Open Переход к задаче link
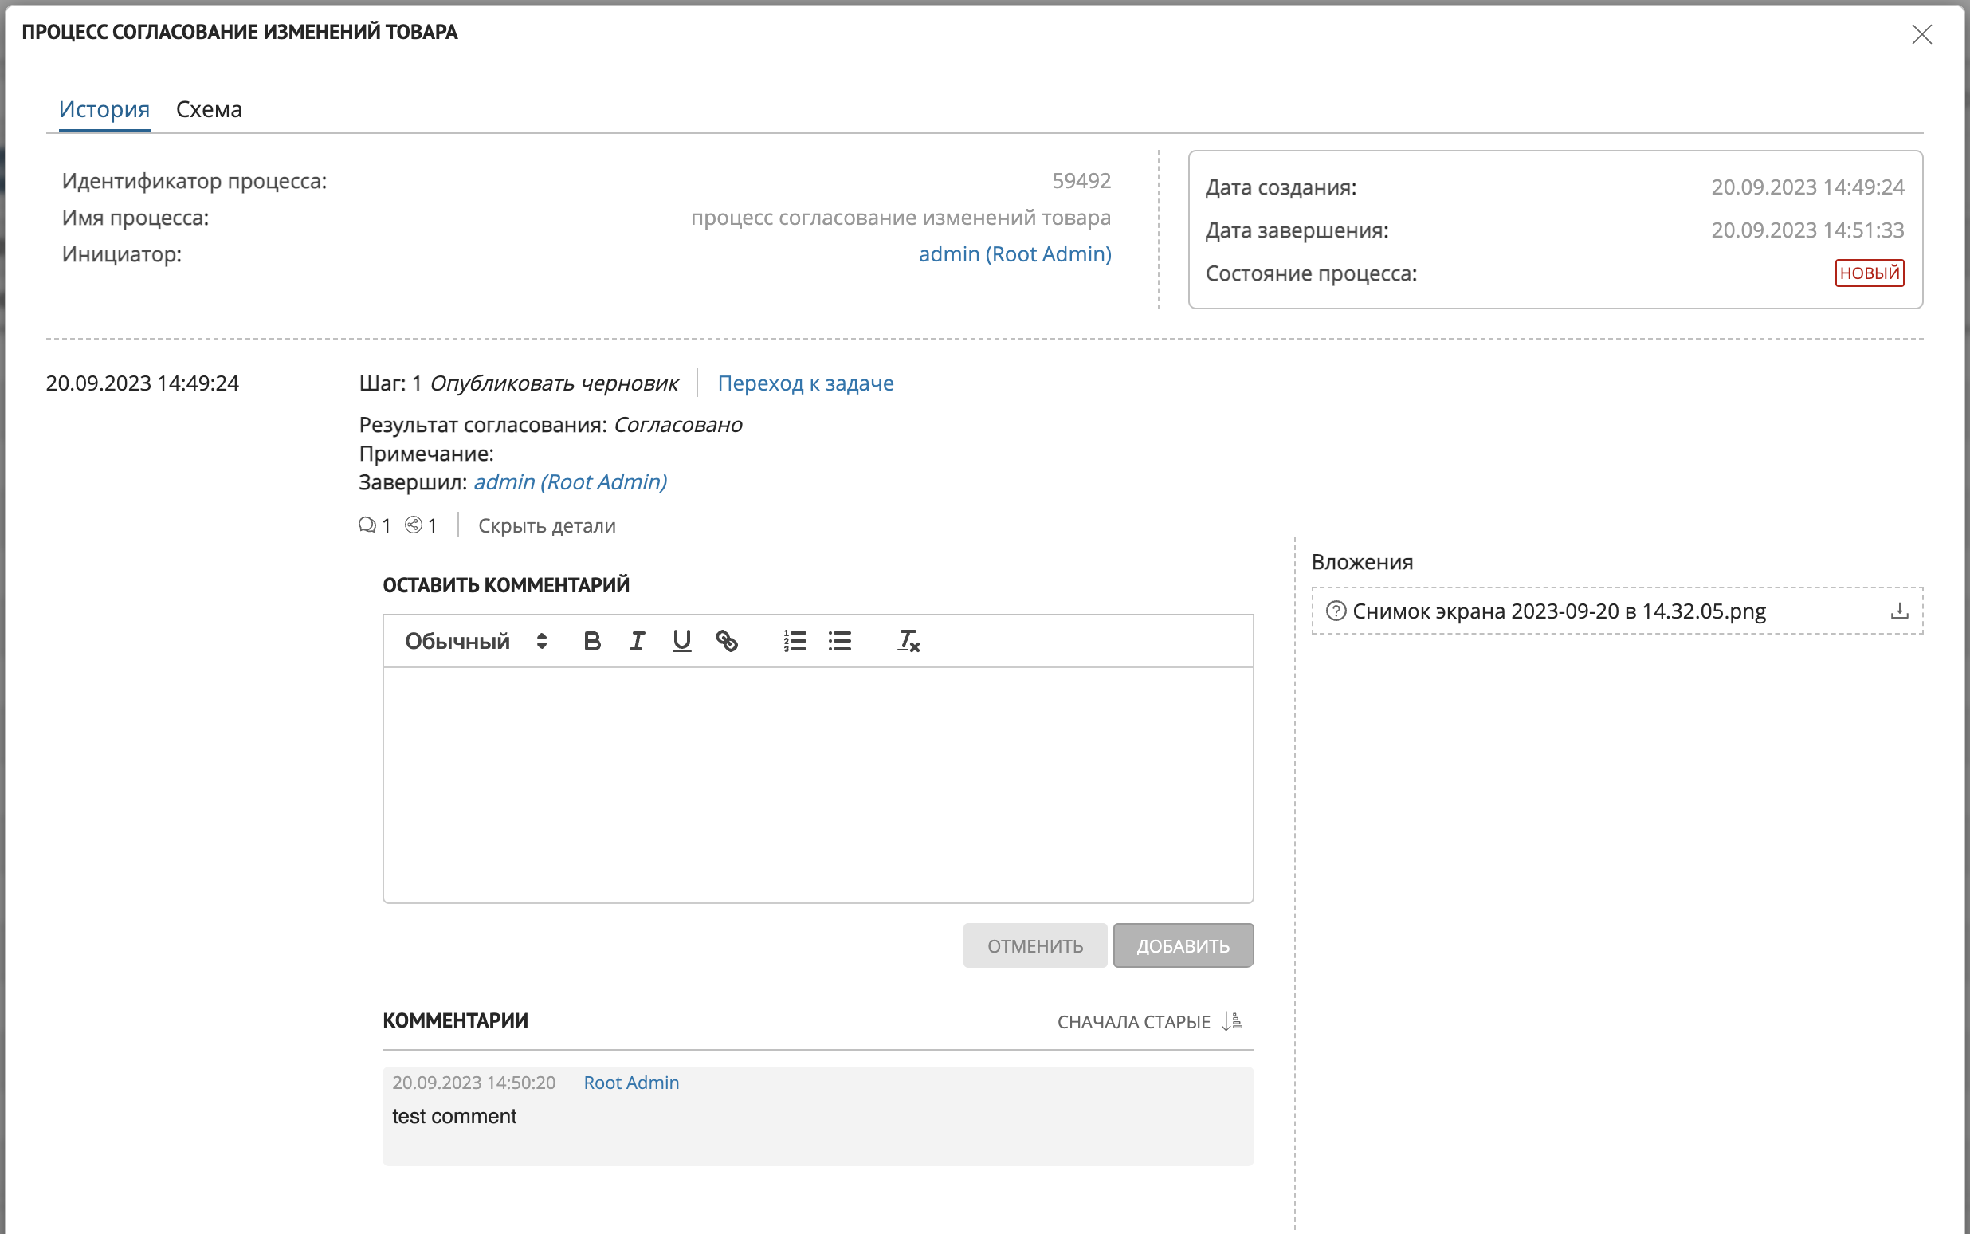Image resolution: width=1970 pixels, height=1234 pixels. (806, 383)
